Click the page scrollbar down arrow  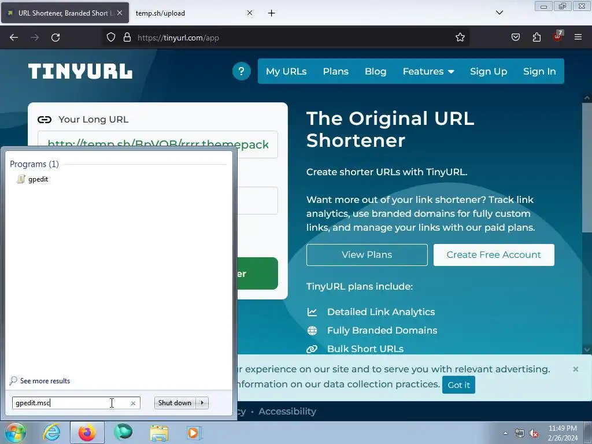587,350
